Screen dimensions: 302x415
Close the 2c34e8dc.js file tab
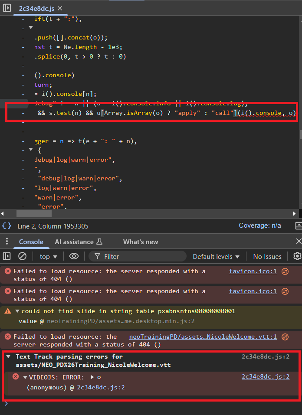pyautogui.click(x=60, y=8)
